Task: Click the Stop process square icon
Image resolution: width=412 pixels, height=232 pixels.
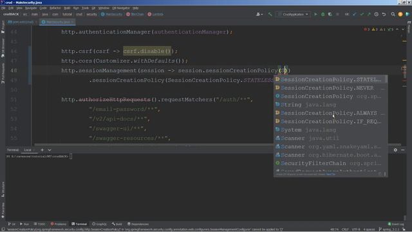Action: (337, 14)
